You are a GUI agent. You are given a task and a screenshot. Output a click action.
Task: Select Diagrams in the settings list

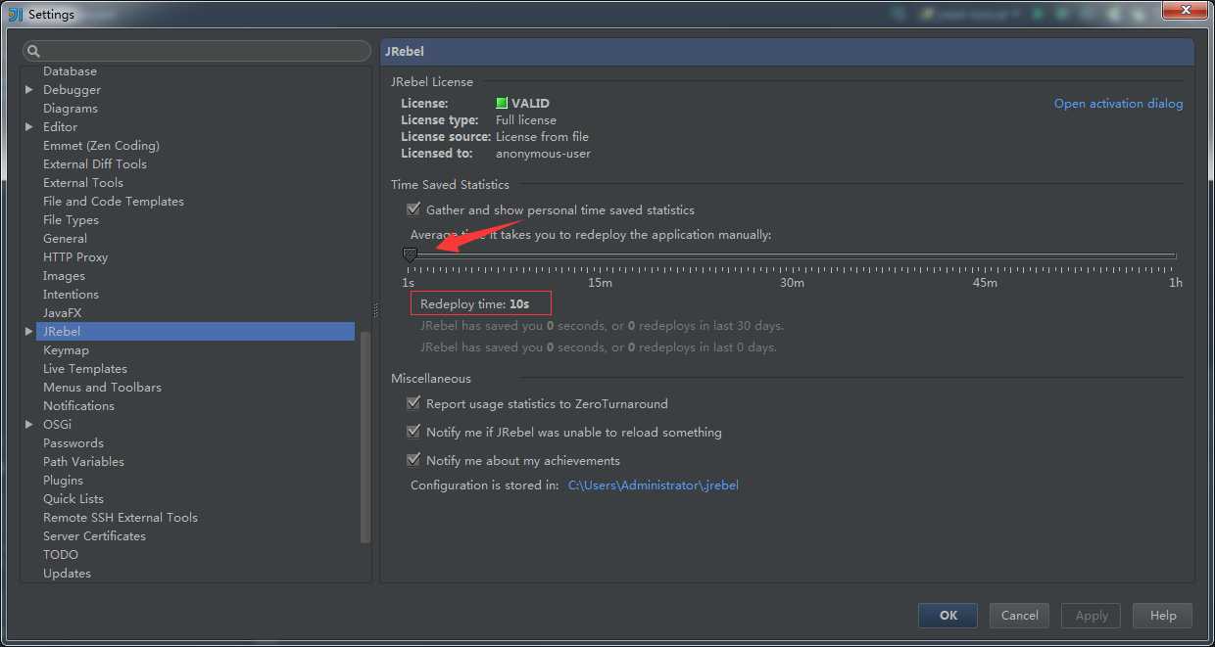click(71, 108)
